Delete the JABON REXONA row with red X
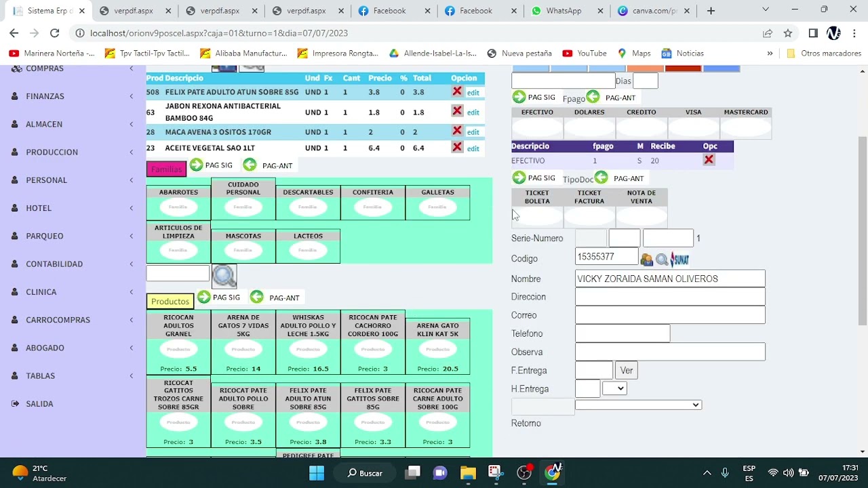Screen dimensions: 868x488 point(457,111)
